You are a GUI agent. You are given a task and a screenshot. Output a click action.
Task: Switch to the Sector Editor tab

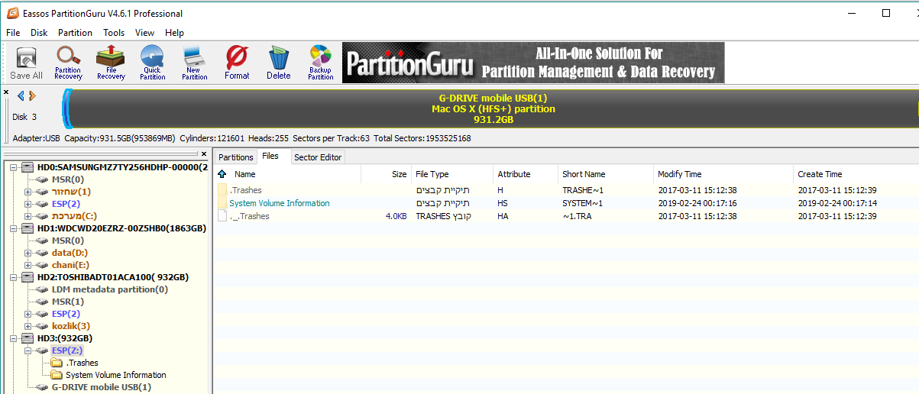[319, 157]
